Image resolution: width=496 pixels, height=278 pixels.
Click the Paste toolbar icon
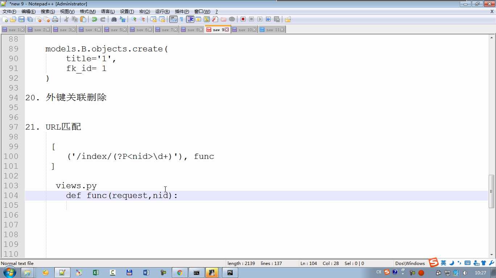click(83, 19)
